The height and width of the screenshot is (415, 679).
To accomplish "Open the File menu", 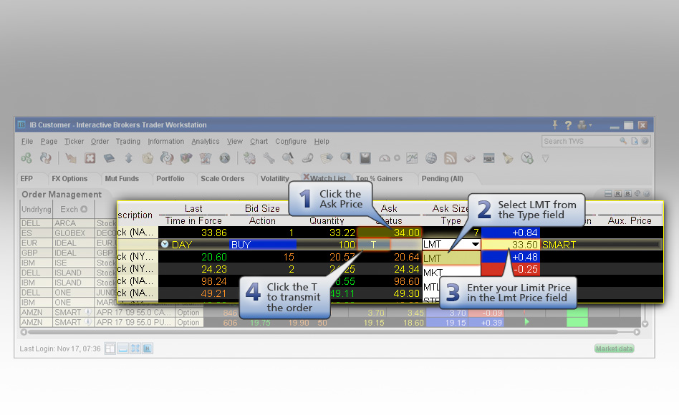I will click(27, 142).
